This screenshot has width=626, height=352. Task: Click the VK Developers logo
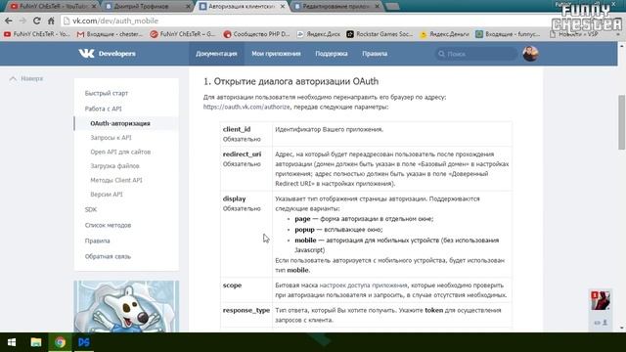[107, 54]
